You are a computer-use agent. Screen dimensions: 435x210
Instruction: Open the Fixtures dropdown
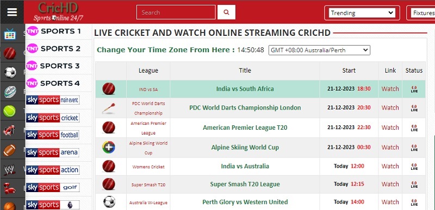422,13
